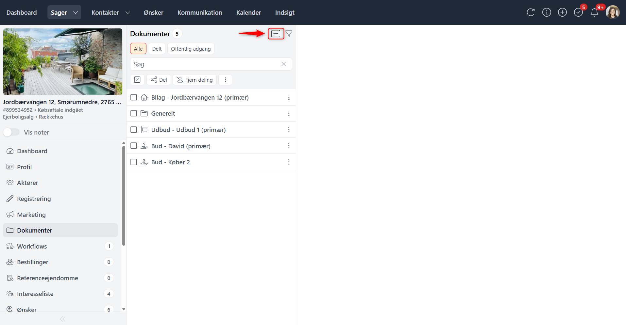Image resolution: width=626 pixels, height=325 pixels.
Task: Open Indsigt in the top navigation
Action: pyautogui.click(x=285, y=12)
